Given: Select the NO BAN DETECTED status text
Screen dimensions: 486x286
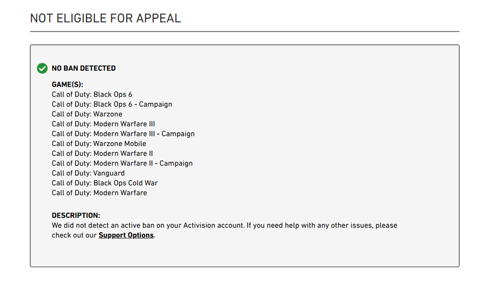Looking at the screenshot, I should point(84,68).
